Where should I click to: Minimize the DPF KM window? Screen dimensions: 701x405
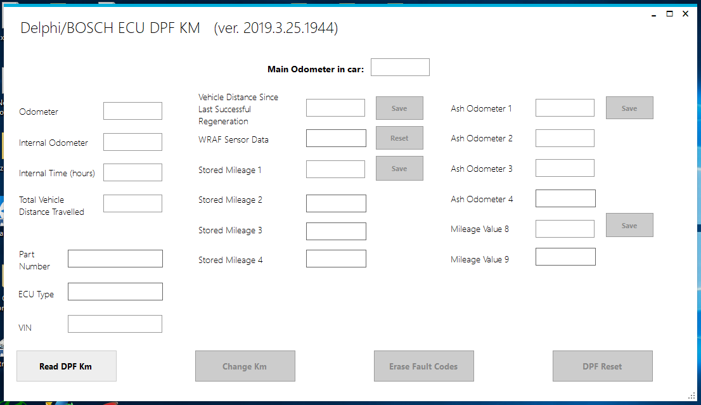(x=653, y=15)
